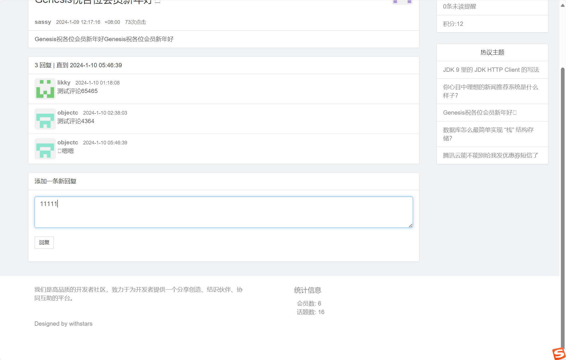Click the purple avatar beside the topic title
566x360 pixels.
(x=402, y=2)
